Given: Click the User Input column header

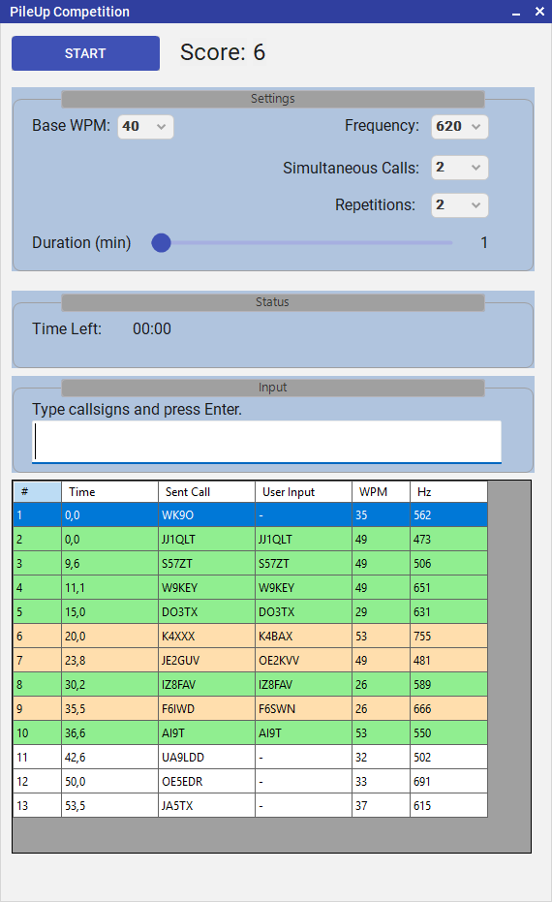Looking at the screenshot, I should (304, 492).
